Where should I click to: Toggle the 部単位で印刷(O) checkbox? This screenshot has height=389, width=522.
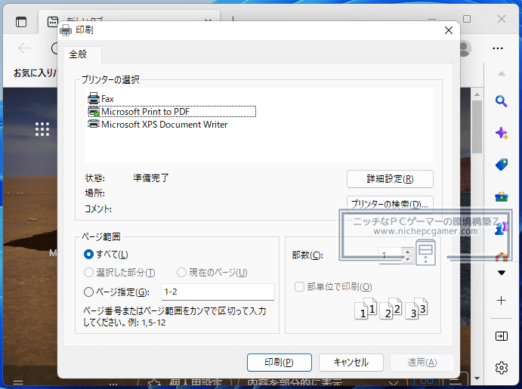[x=300, y=287]
